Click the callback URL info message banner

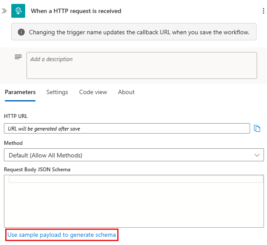[x=139, y=32]
